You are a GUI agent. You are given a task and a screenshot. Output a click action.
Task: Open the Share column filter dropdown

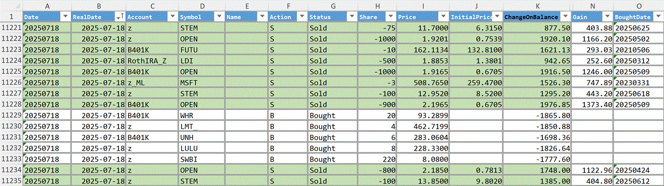(x=390, y=17)
